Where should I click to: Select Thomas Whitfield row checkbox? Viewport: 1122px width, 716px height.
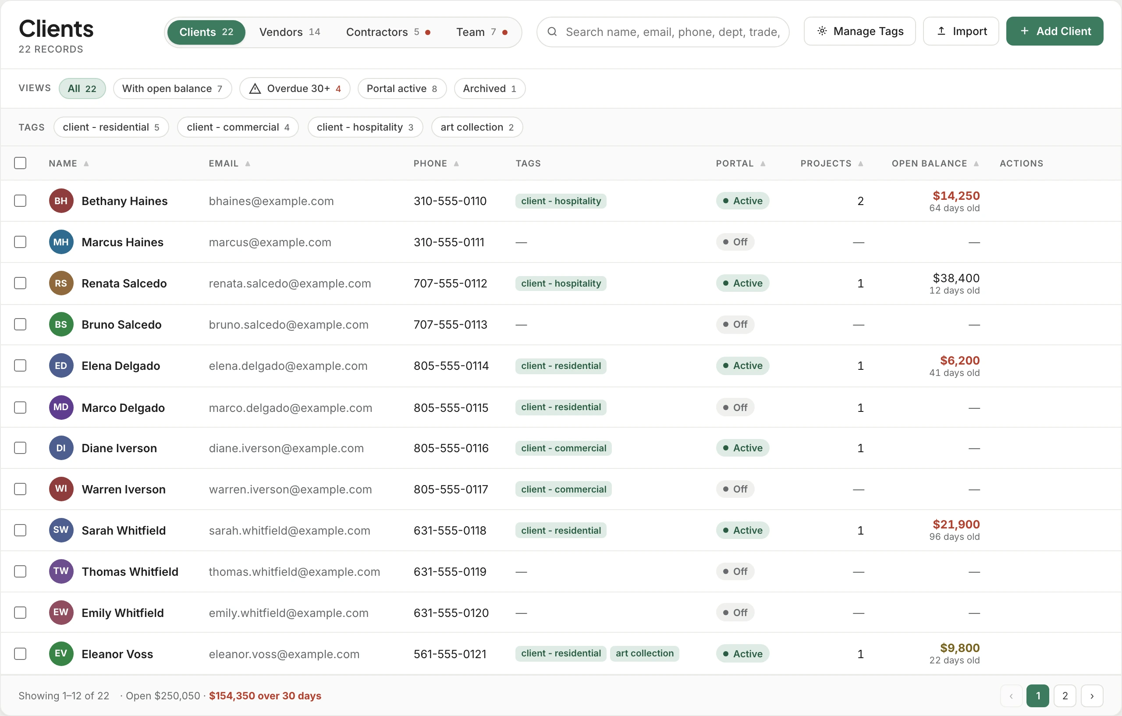pos(20,571)
